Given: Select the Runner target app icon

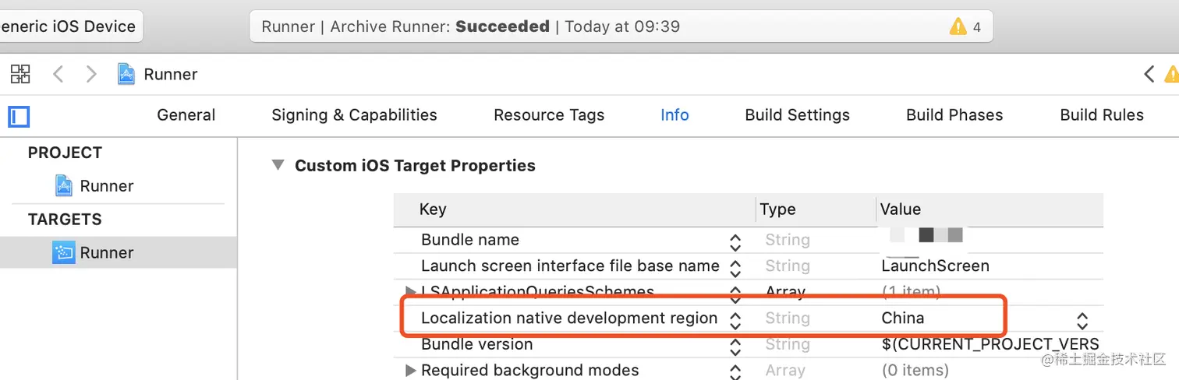Looking at the screenshot, I should coord(63,252).
